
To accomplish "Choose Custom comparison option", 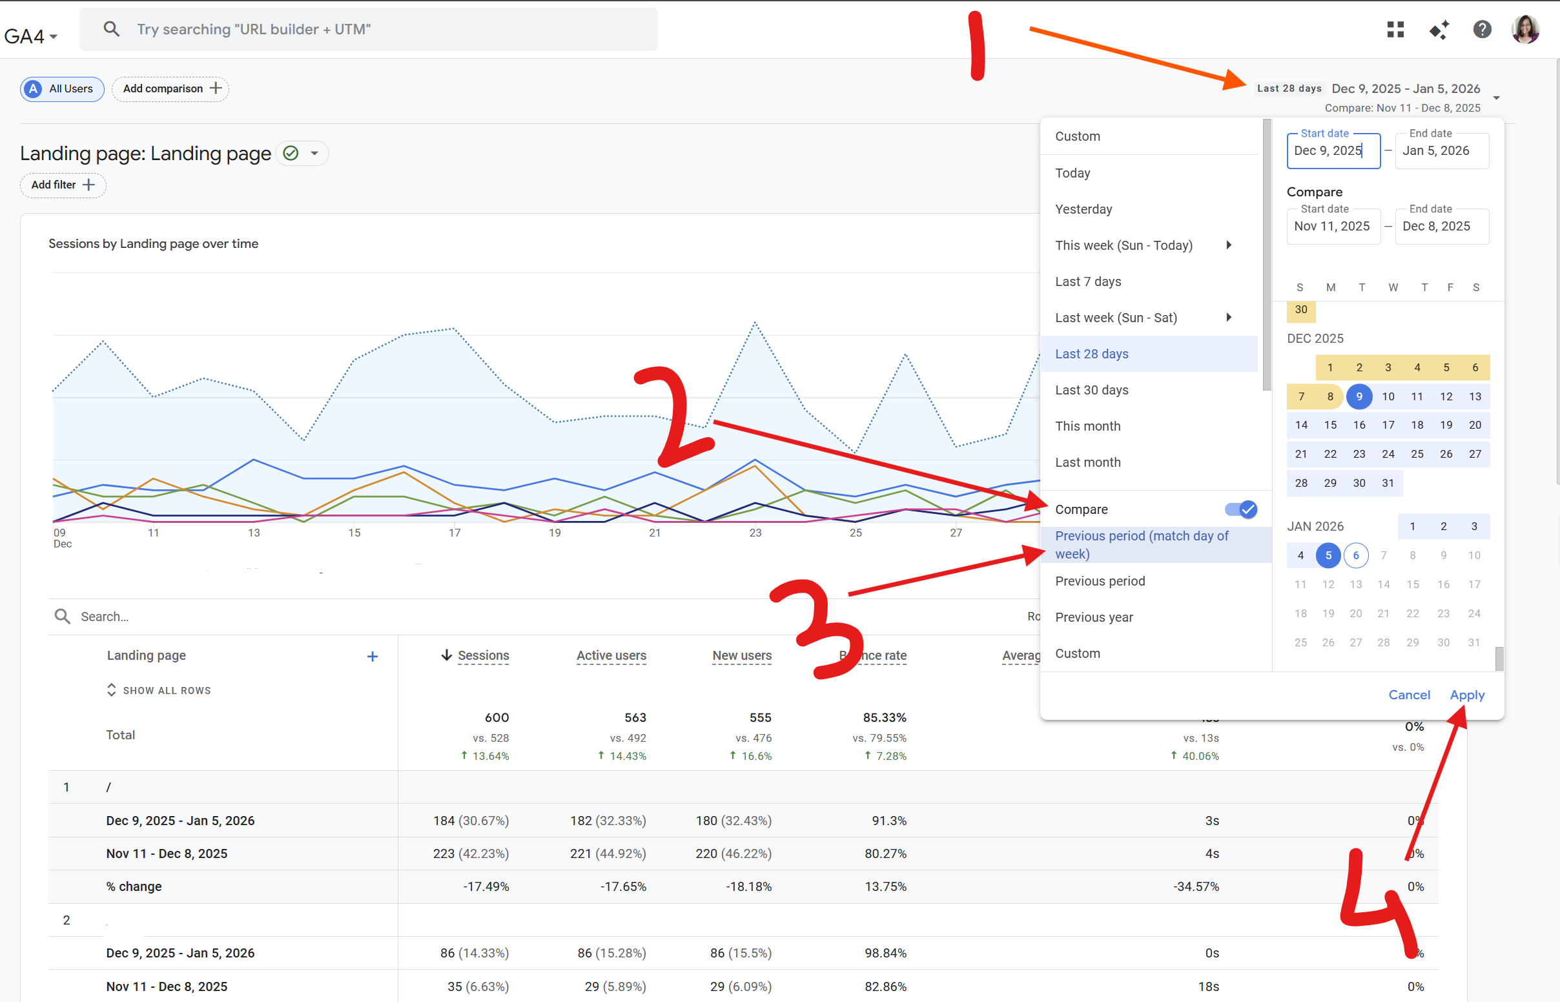I will (1155, 653).
